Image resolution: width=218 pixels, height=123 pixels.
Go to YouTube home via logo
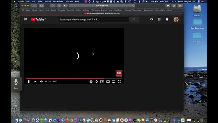(37, 19)
